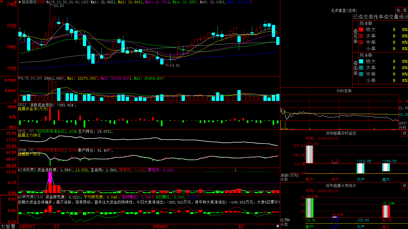Click the 散户 bar showing 377.63 net amount
408x229 pixels.
click(x=310, y=154)
